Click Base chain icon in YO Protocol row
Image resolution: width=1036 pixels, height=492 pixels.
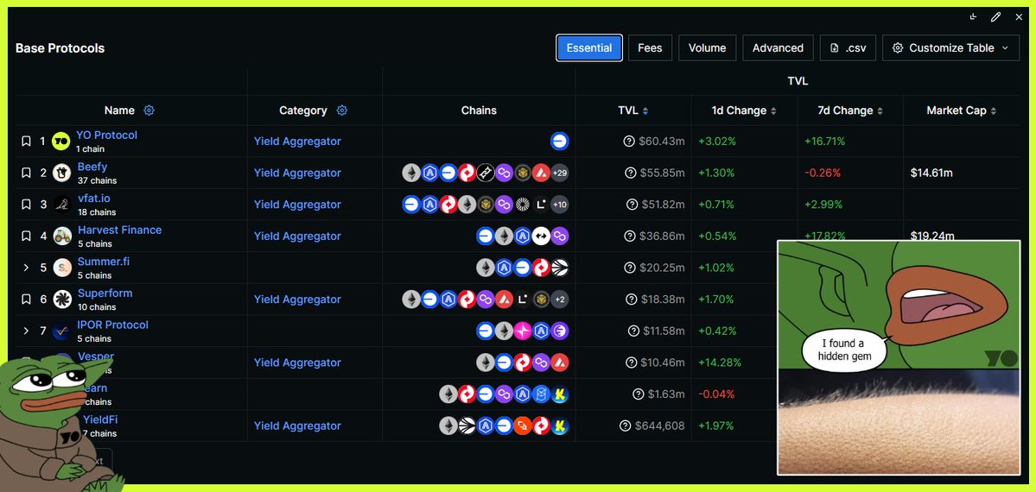[x=560, y=142]
